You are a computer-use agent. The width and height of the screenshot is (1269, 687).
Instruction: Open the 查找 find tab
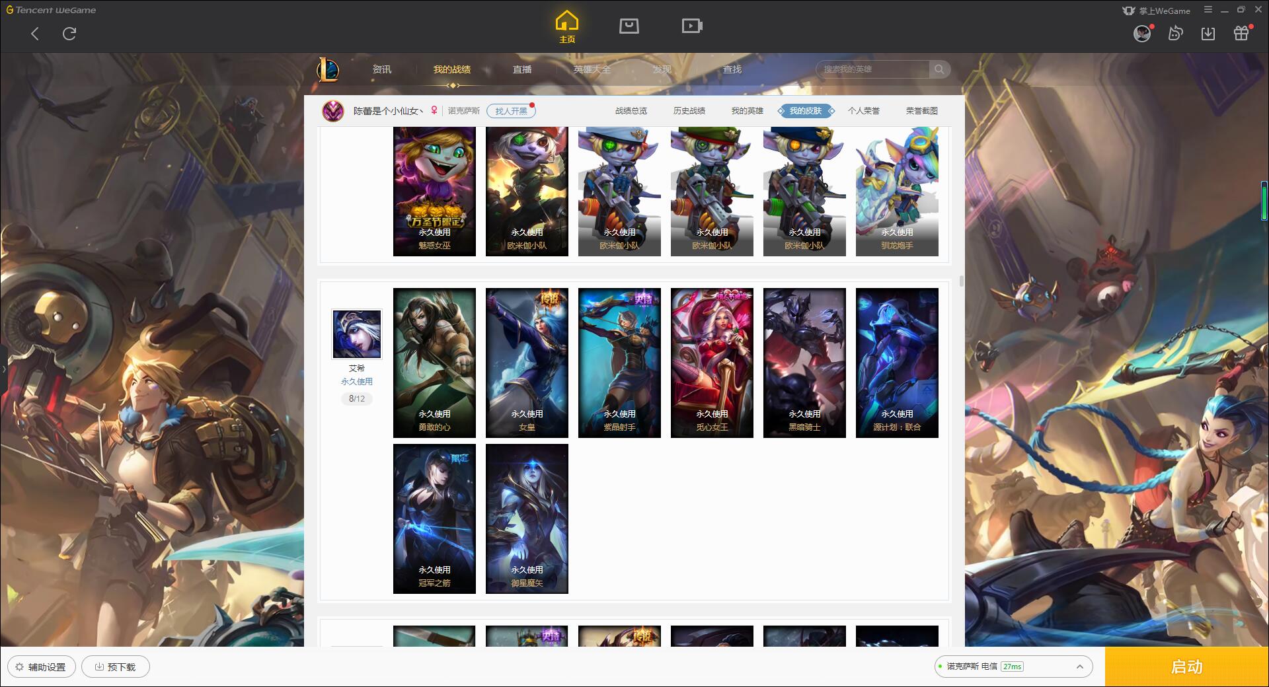click(x=732, y=69)
